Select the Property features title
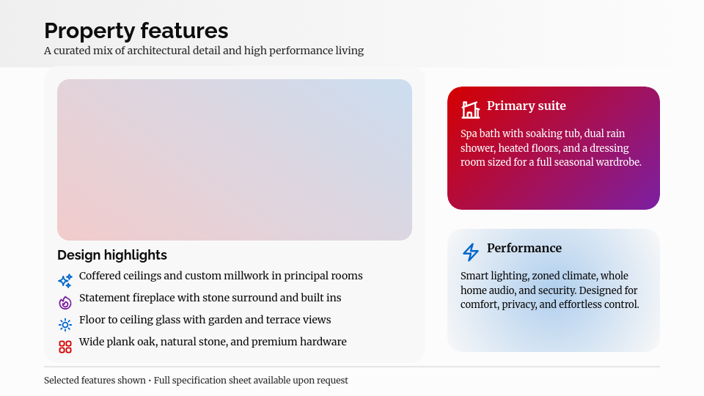Viewport: 704px width, 396px height. (136, 31)
